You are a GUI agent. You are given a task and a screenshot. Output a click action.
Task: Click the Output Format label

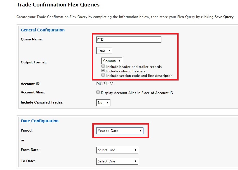(34, 62)
